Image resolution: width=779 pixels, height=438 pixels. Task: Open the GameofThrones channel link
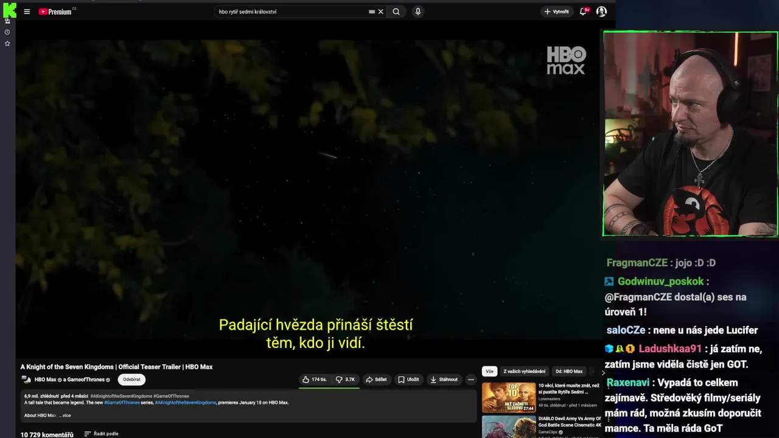tap(86, 380)
